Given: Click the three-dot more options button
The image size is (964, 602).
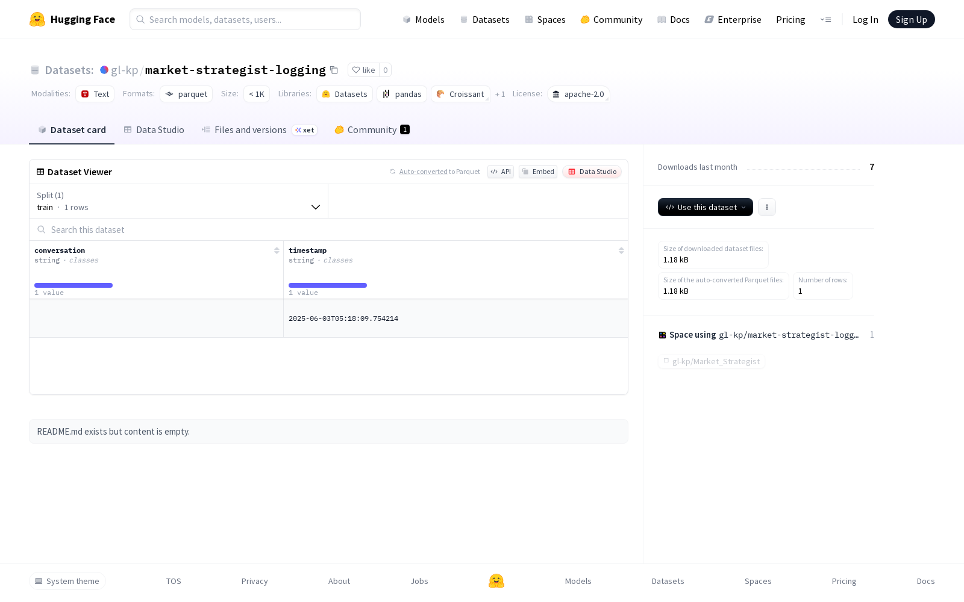Looking at the screenshot, I should click(767, 207).
